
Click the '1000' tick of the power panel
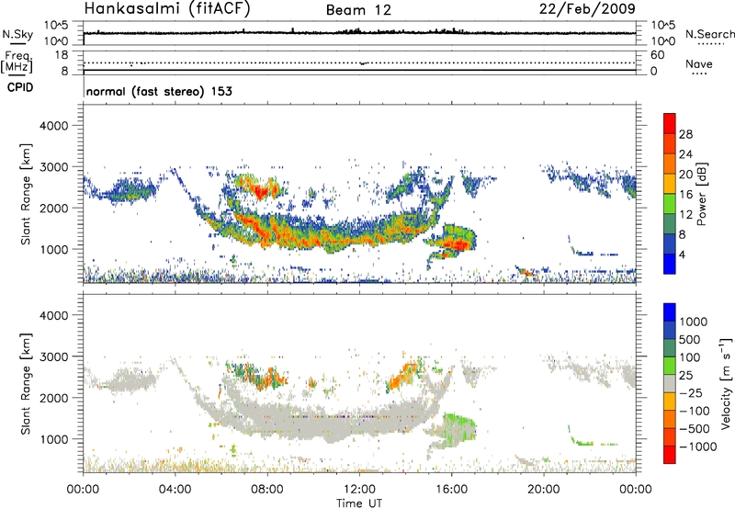pos(54,249)
